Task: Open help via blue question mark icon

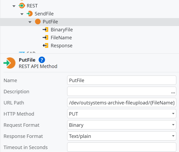Action: (42, 60)
